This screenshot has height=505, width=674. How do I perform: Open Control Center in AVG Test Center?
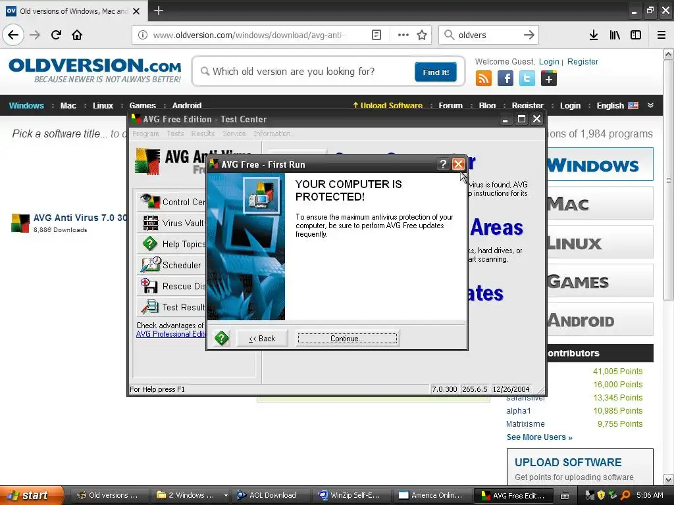172,201
